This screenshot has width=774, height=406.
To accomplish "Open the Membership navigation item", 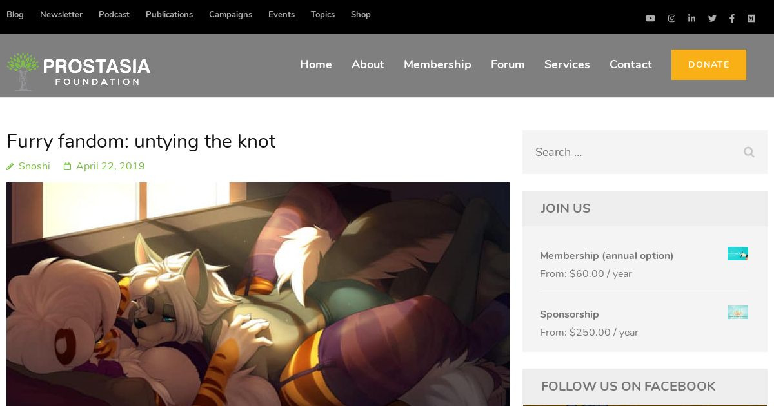I will click(437, 64).
